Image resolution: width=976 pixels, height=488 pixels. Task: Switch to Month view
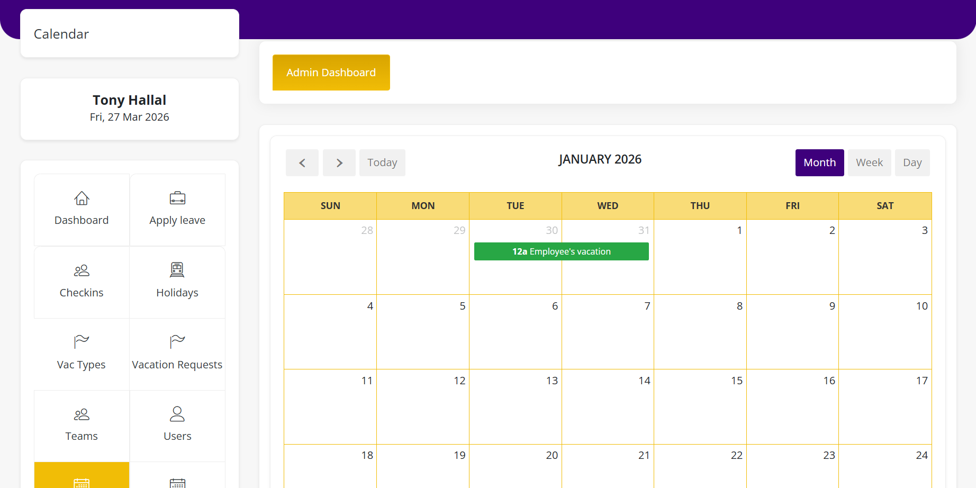coord(819,163)
